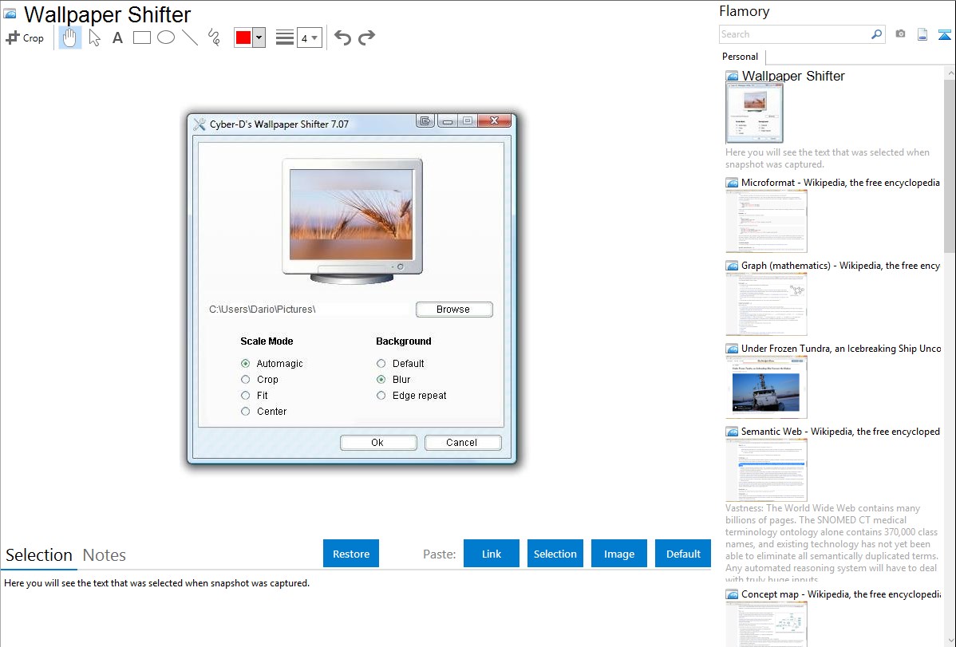Open the color dropdown arrow
This screenshot has width=956, height=647.
tap(259, 37)
